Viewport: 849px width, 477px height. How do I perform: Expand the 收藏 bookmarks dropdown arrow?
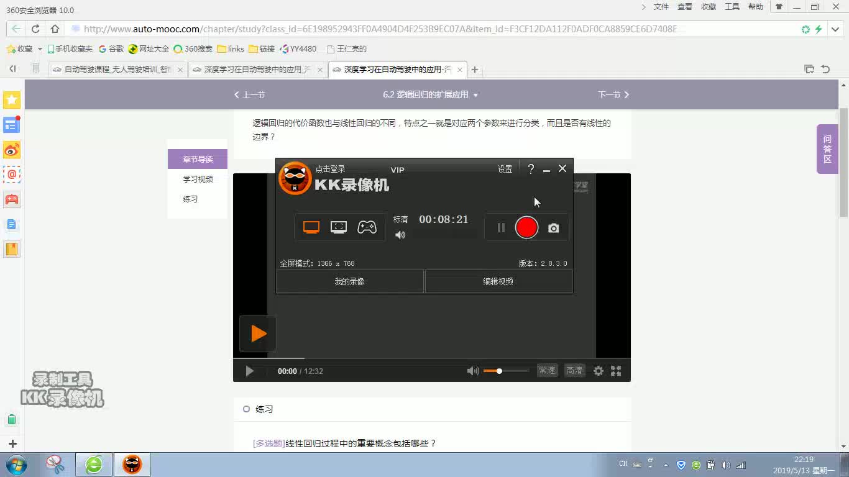(40, 49)
